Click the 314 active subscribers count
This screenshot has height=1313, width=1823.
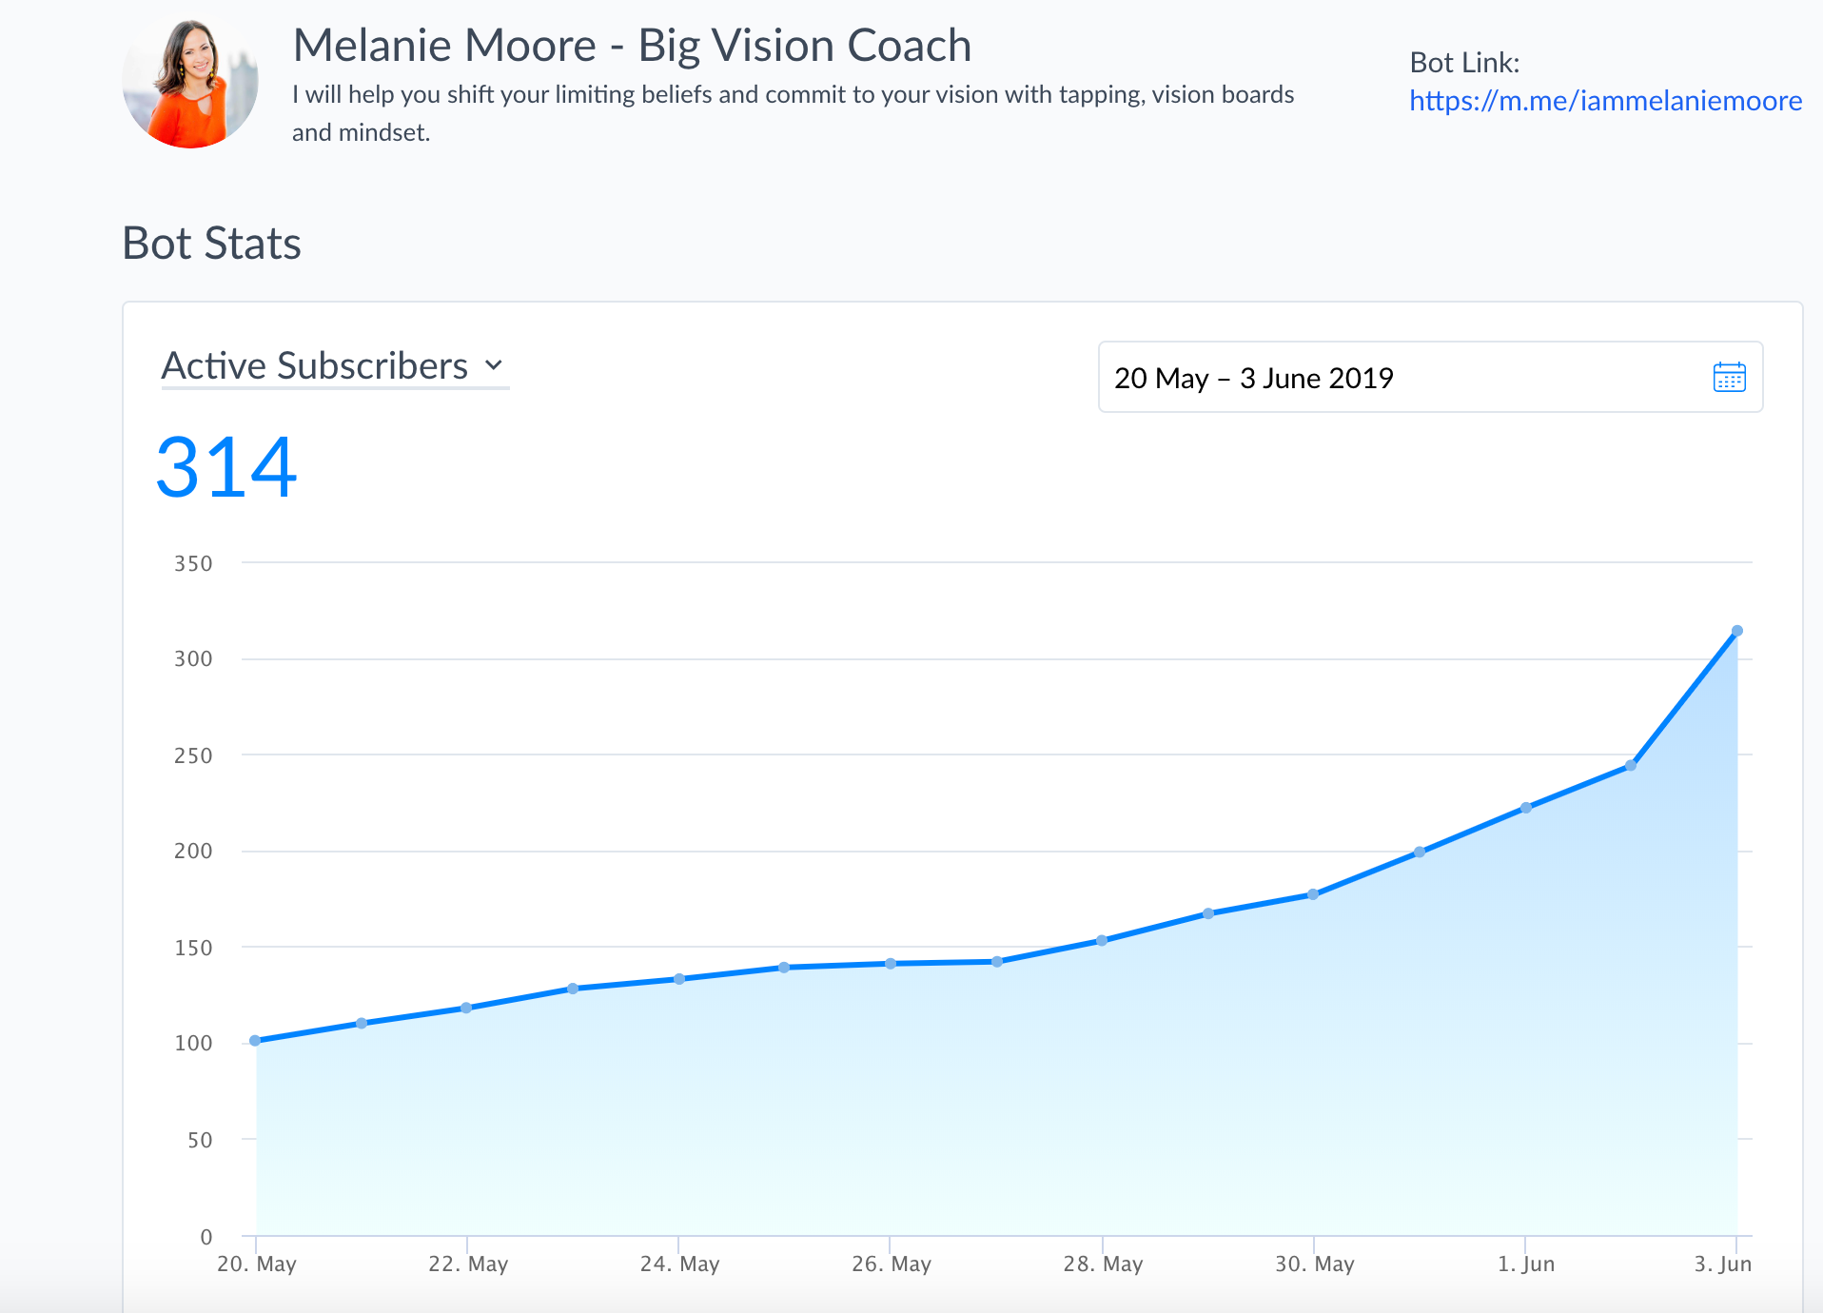226,467
